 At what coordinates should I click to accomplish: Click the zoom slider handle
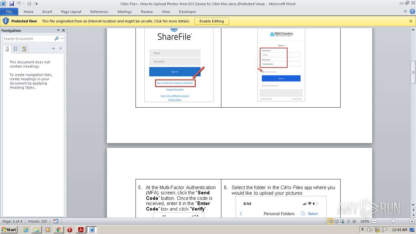tap(393, 221)
